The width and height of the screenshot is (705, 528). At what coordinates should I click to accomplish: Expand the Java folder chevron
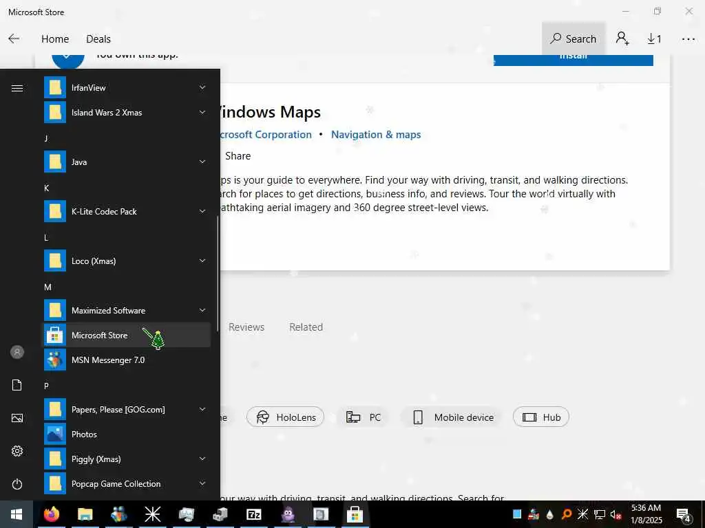[202, 162]
